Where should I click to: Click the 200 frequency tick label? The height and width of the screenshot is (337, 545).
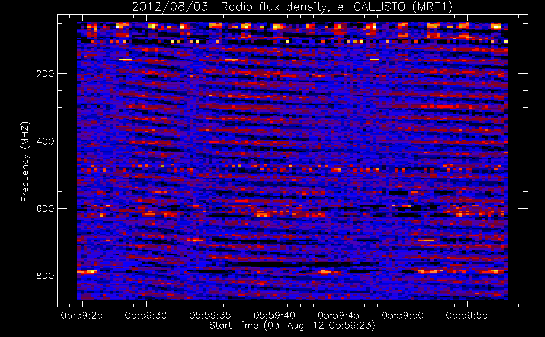coord(45,74)
